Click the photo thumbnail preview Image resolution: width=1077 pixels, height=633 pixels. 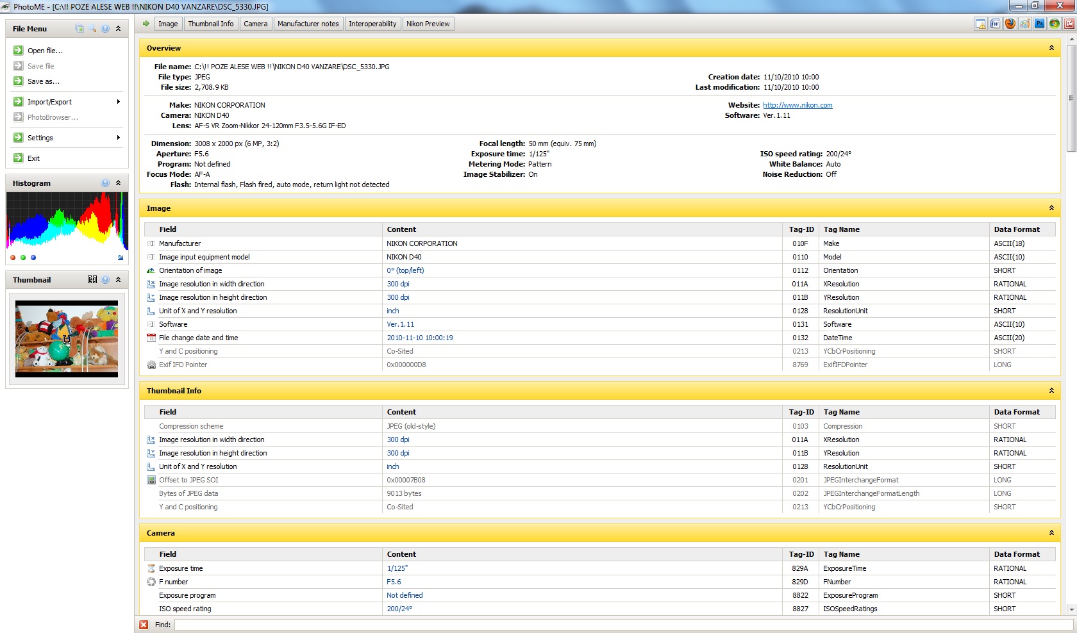tap(67, 338)
